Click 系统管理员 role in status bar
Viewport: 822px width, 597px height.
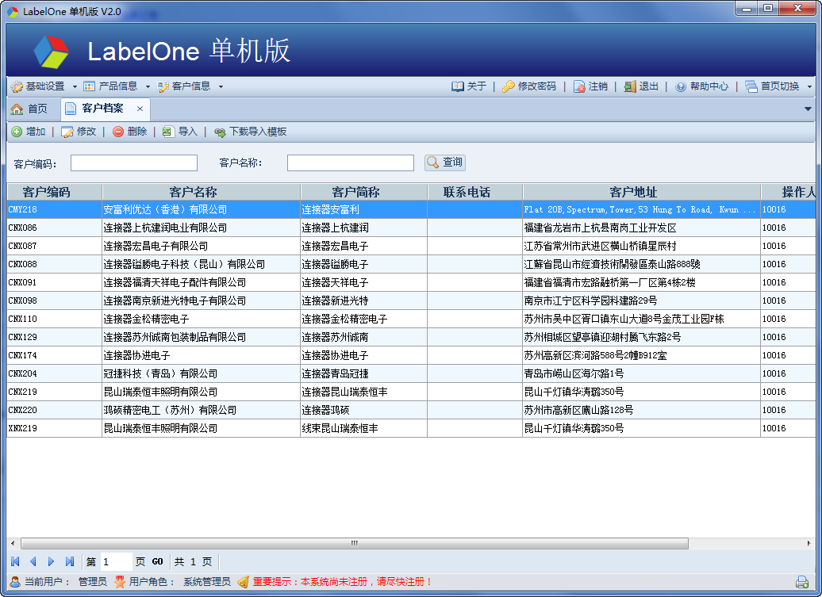(206, 582)
